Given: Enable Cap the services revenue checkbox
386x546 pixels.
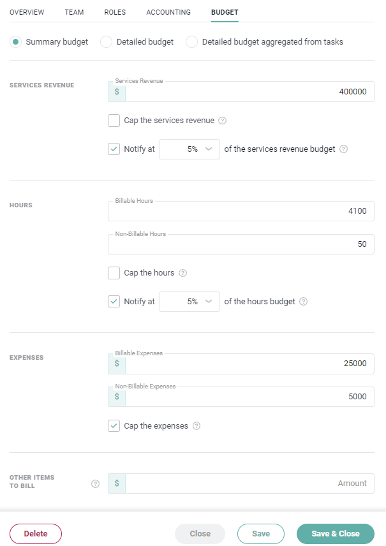Looking at the screenshot, I should pyautogui.click(x=114, y=121).
